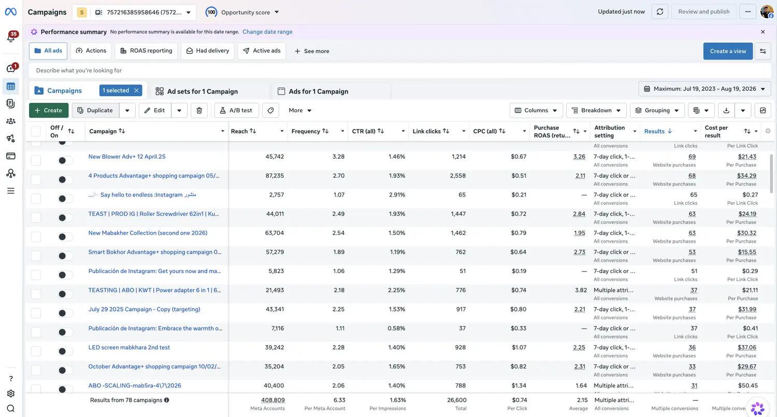This screenshot has width=777, height=417.
Task: Click the tag label icon button
Action: 270,110
